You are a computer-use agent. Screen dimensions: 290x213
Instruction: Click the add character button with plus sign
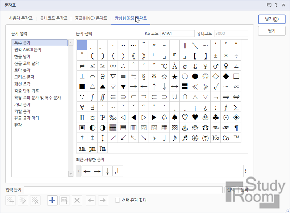click(52, 200)
